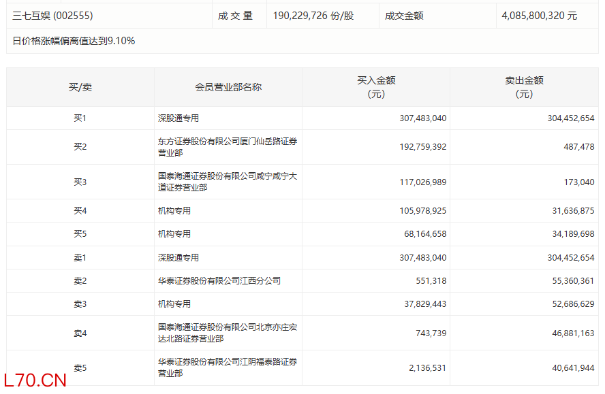Click the 会员营业部名称 column header

(228, 87)
